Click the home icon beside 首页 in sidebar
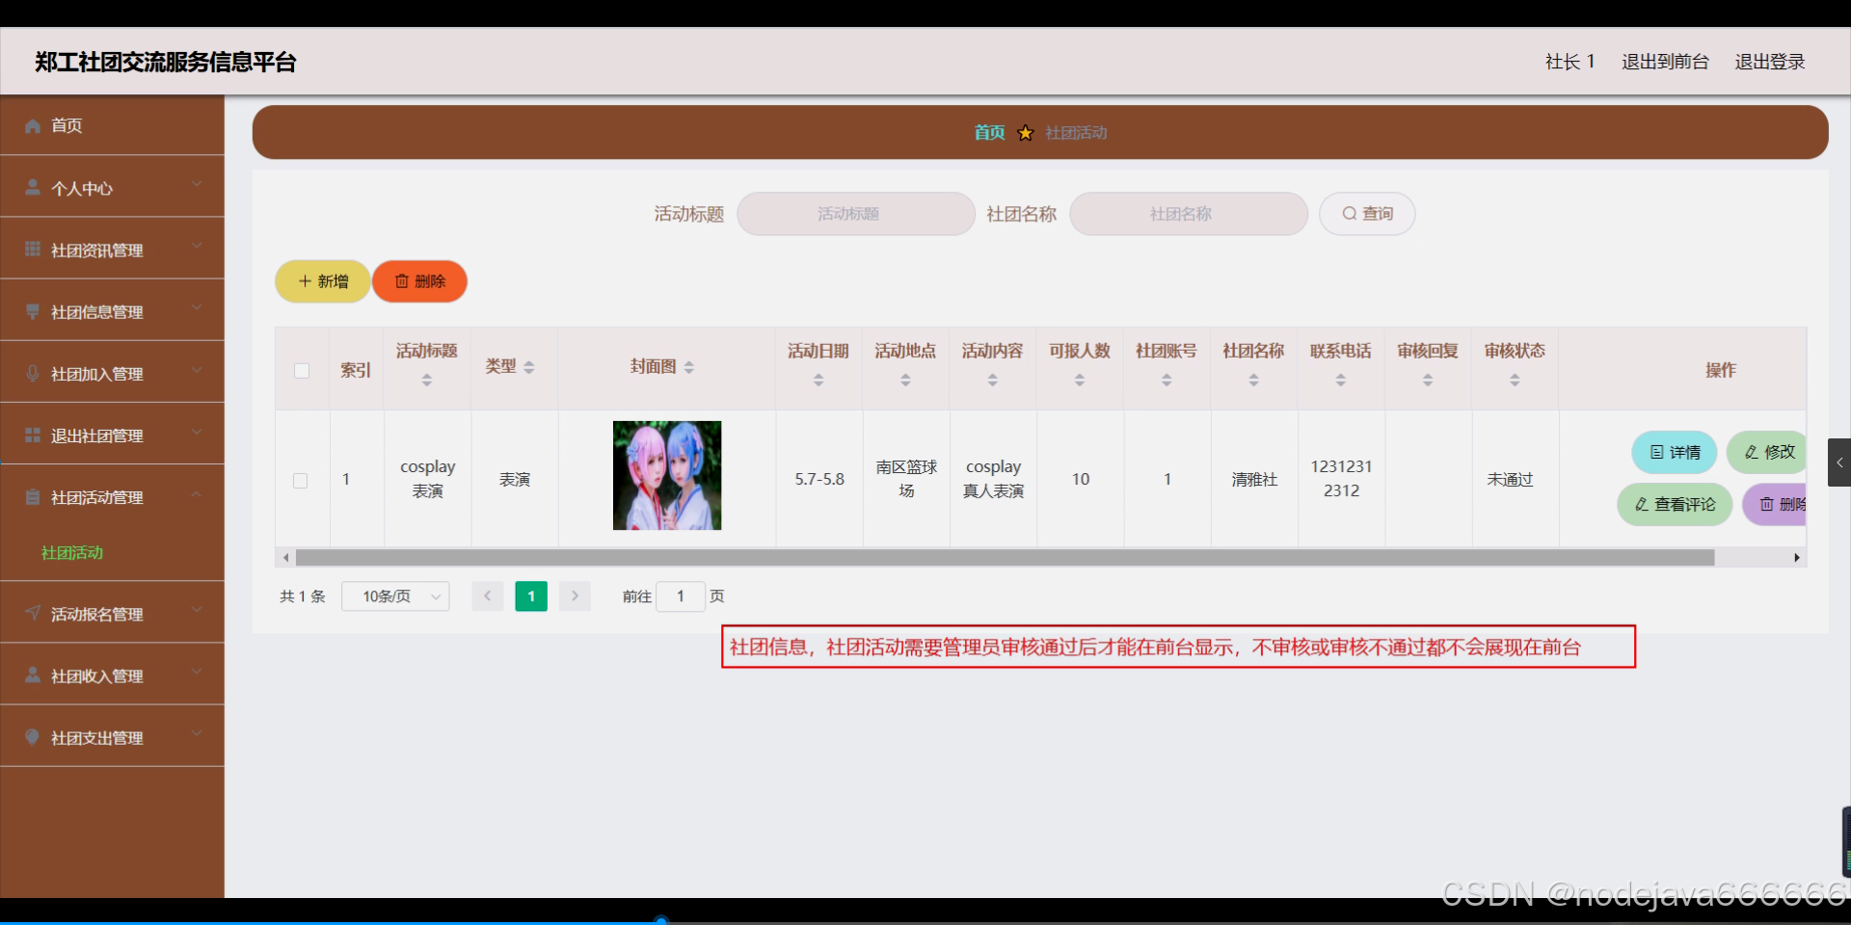 (33, 125)
